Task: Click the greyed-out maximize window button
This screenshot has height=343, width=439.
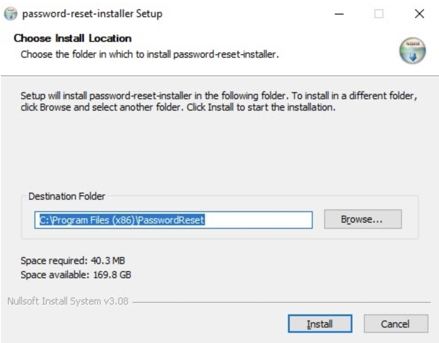Action: (x=379, y=14)
